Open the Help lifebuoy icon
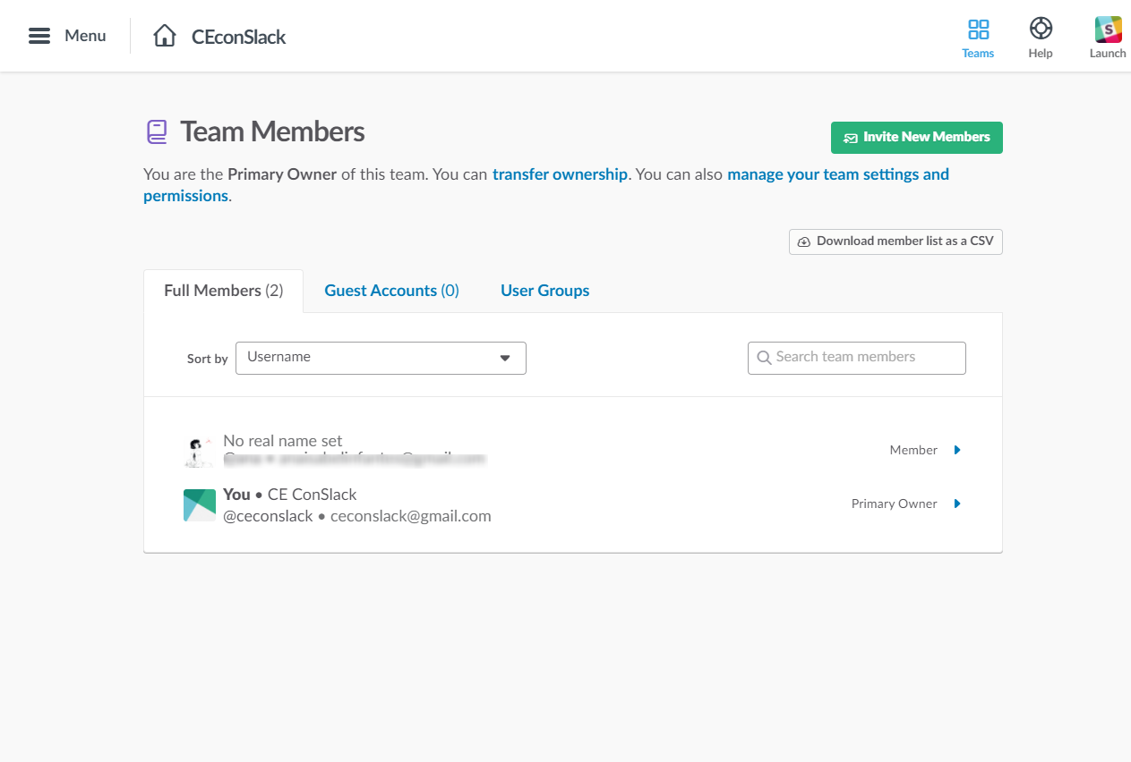 pyautogui.click(x=1041, y=29)
